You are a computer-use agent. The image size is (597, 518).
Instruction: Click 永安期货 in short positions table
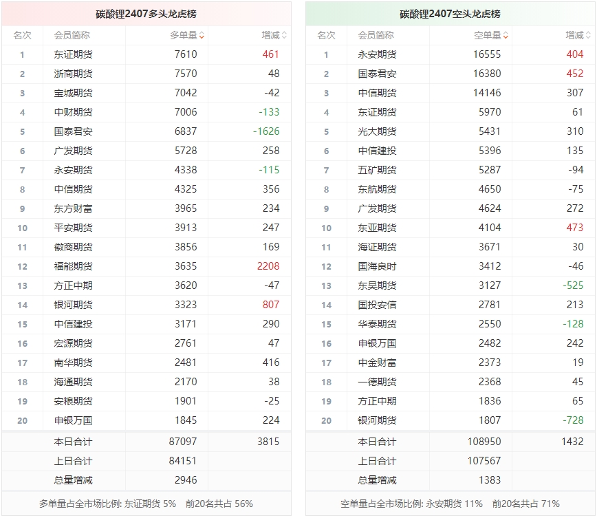[377, 54]
